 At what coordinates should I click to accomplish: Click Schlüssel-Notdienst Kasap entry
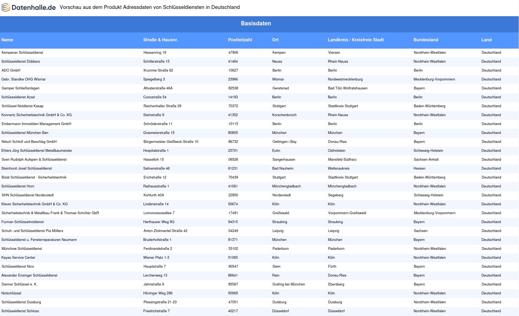(x=22, y=106)
